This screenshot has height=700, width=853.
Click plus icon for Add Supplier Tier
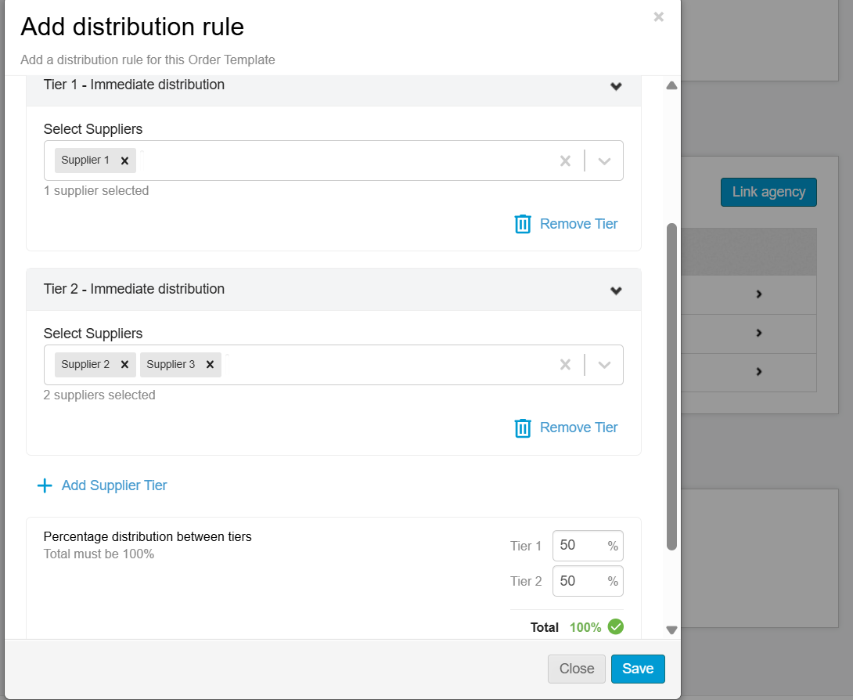point(45,485)
